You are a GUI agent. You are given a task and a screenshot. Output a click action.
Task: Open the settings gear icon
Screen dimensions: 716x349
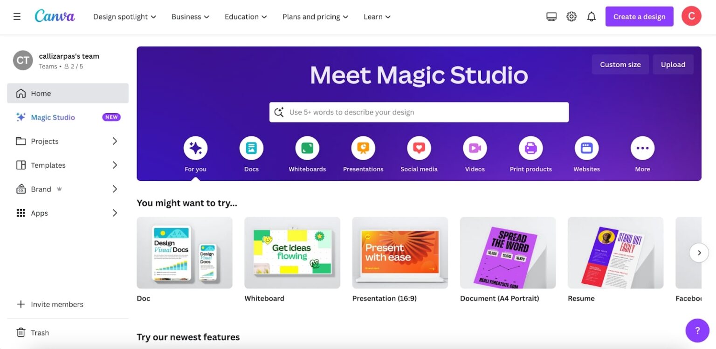coord(571,17)
